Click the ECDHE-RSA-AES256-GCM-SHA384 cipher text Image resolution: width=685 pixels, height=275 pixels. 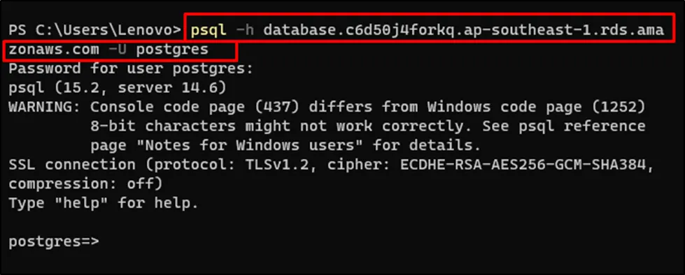point(523,165)
